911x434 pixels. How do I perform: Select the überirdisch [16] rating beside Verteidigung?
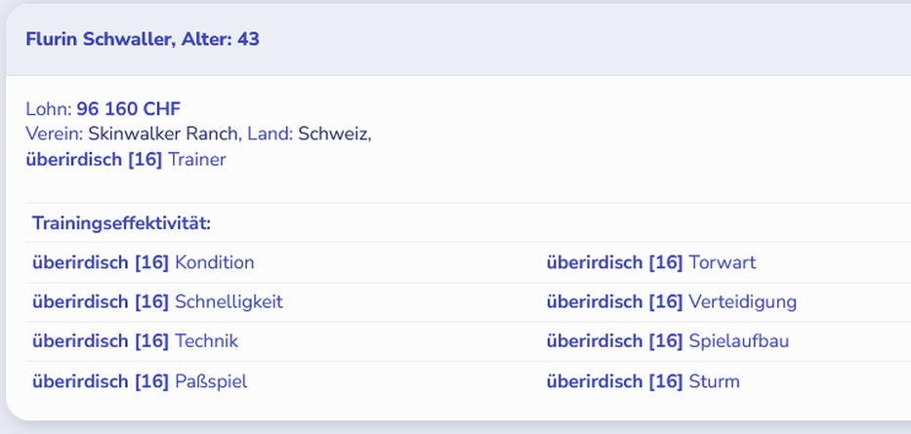614,302
